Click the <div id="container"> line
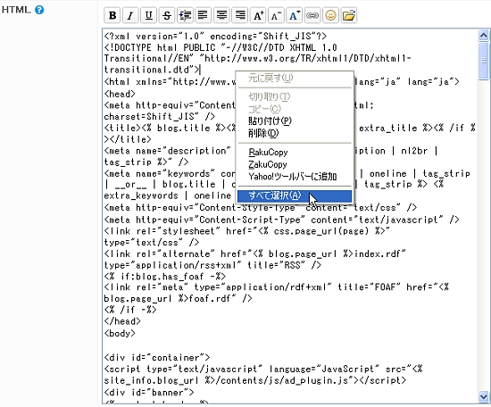Screen dimensions: 491x407 point(157,357)
